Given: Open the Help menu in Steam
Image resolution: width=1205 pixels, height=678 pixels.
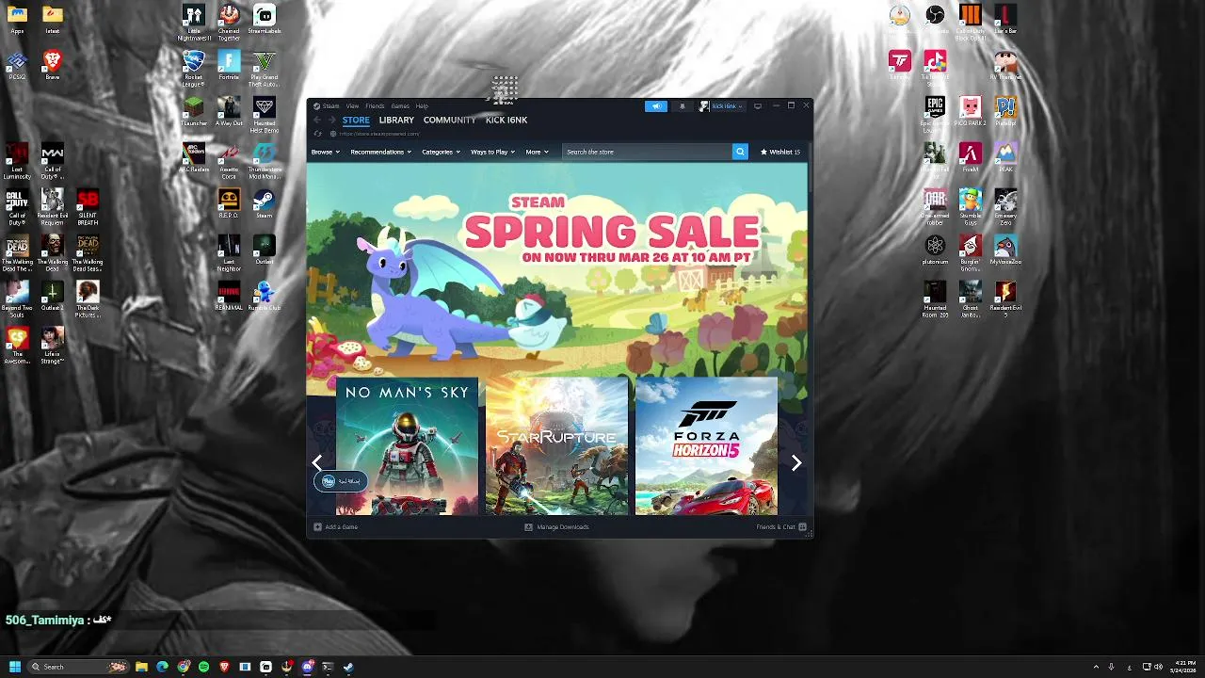Looking at the screenshot, I should pyautogui.click(x=422, y=106).
